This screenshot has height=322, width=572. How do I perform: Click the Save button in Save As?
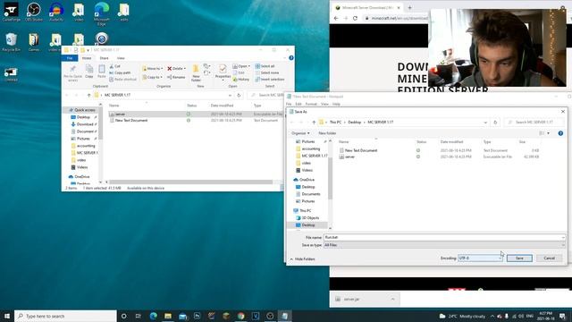pyautogui.click(x=519, y=258)
